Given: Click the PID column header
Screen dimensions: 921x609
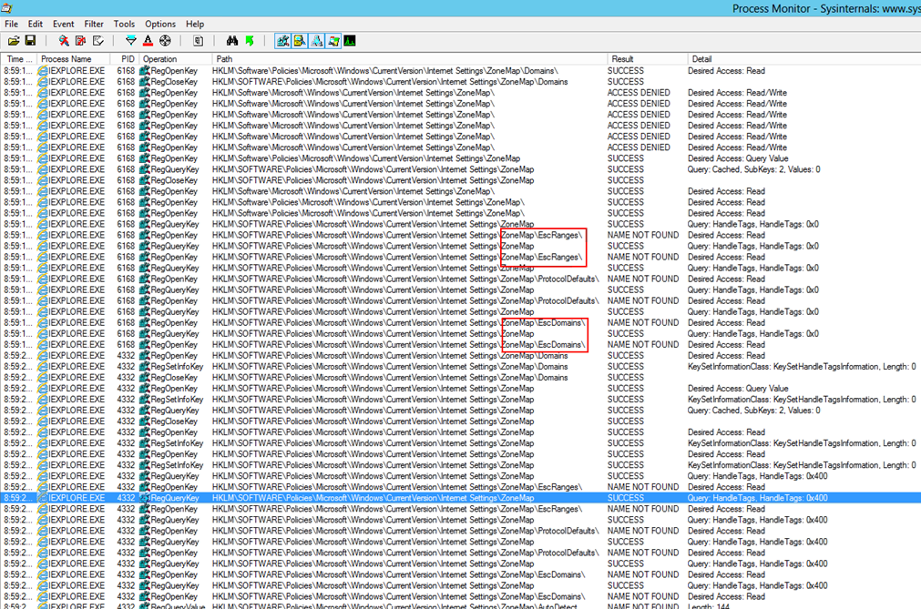Looking at the screenshot, I should coord(125,58).
